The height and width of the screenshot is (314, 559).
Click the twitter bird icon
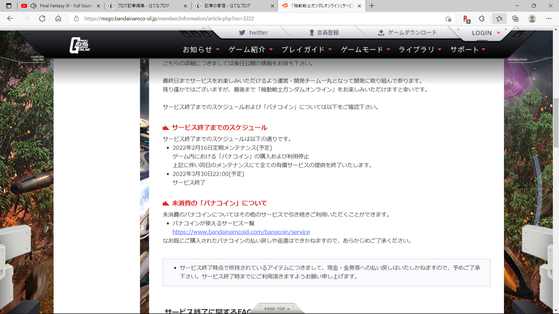point(242,33)
